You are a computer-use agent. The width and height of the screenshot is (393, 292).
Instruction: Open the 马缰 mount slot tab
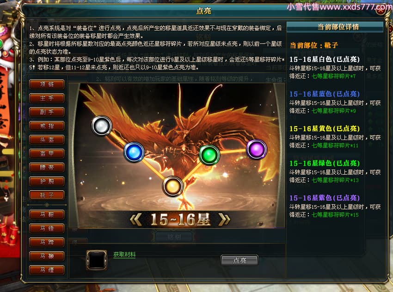pyautogui.click(x=47, y=270)
